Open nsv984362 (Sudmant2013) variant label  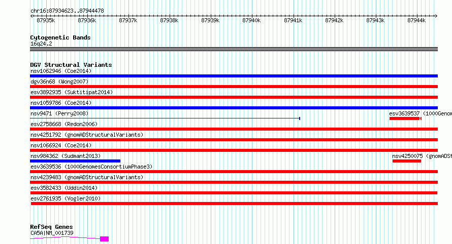point(66,156)
